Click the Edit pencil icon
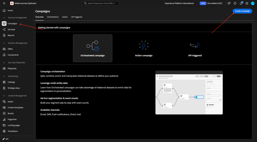The image size is (257, 142). [x=4, y=139]
